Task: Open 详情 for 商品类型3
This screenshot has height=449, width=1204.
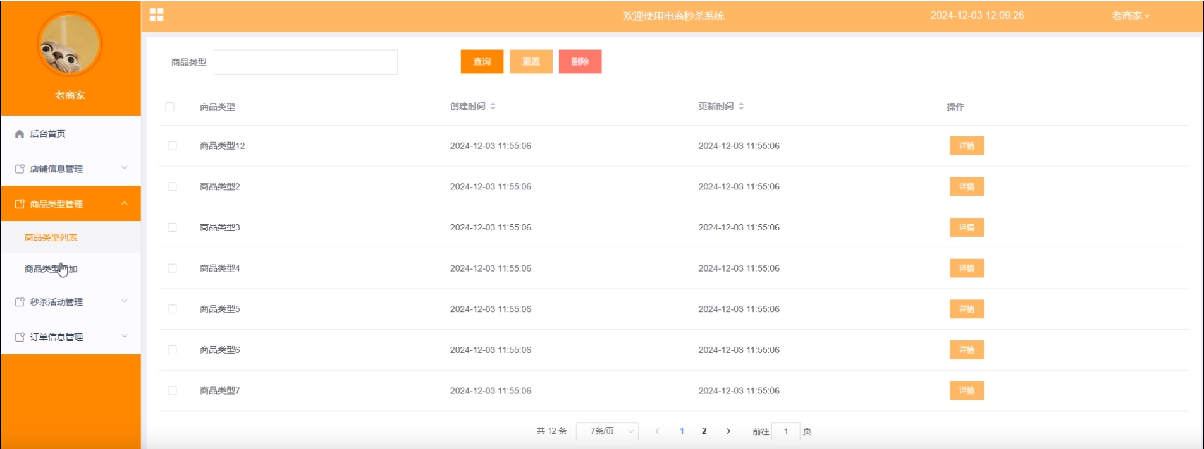Action: [x=966, y=227]
